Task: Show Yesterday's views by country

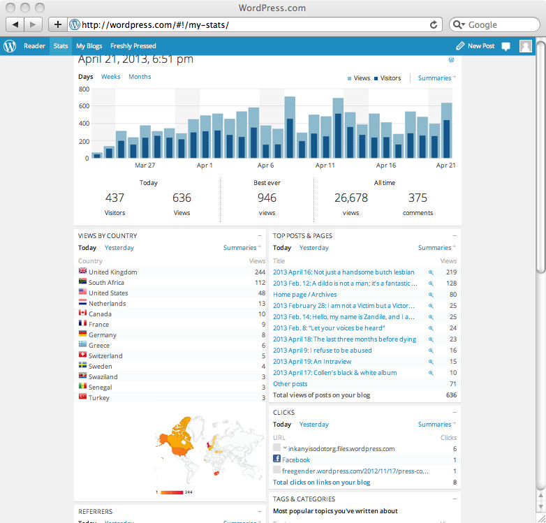Action: coord(119,248)
